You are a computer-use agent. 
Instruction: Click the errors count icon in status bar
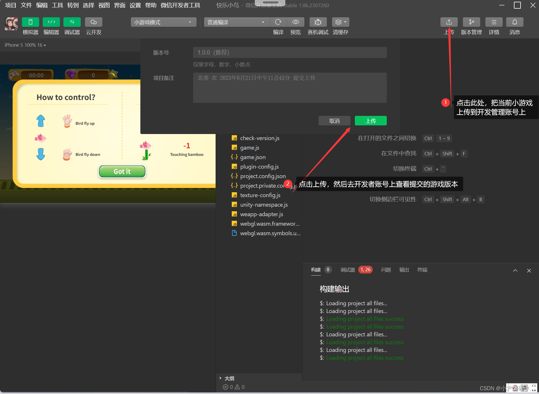(x=226, y=387)
